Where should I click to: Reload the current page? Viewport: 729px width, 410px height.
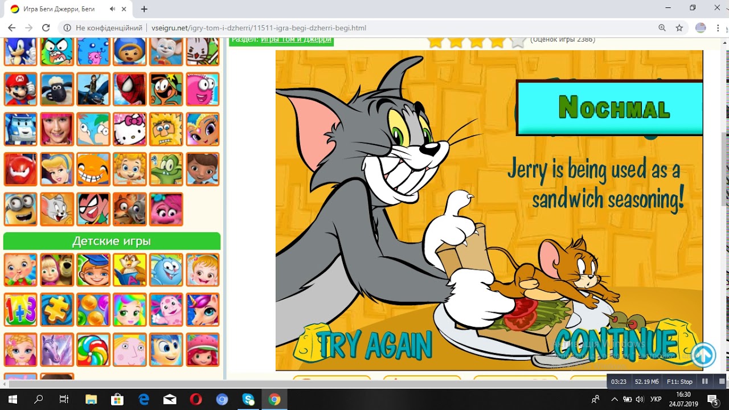pos(46,28)
